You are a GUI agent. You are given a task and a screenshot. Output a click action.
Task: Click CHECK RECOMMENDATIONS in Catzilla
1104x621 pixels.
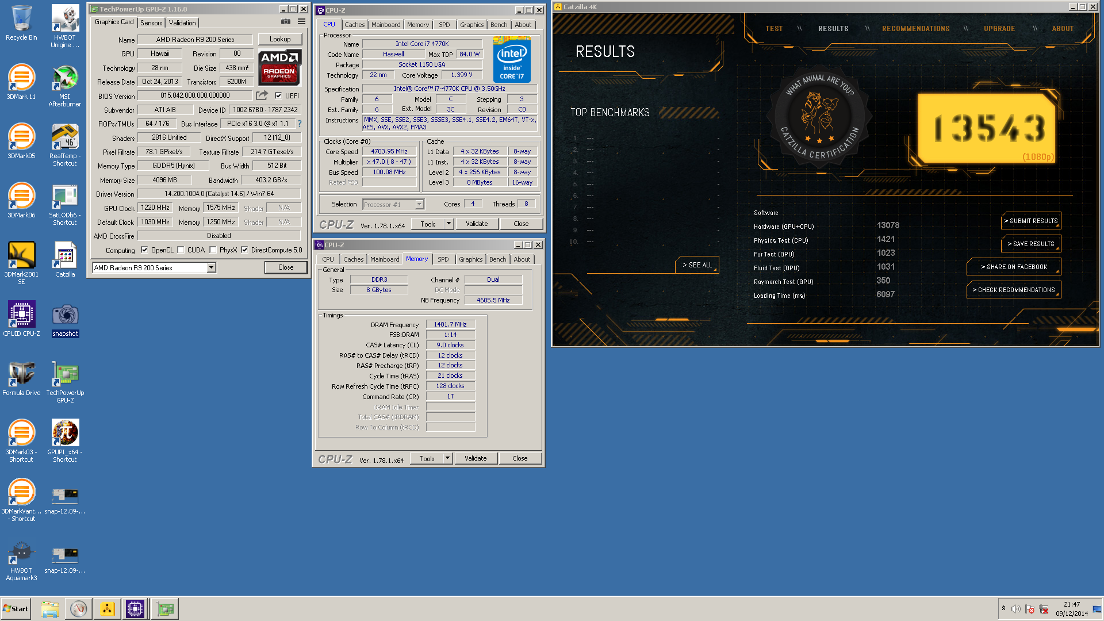[1014, 290]
